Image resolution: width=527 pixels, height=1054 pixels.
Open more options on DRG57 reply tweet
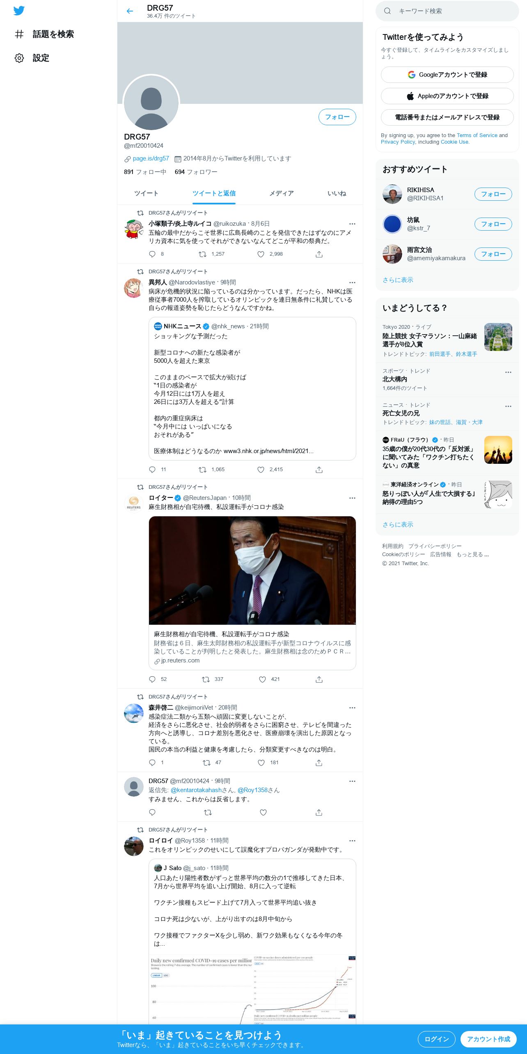click(x=352, y=781)
